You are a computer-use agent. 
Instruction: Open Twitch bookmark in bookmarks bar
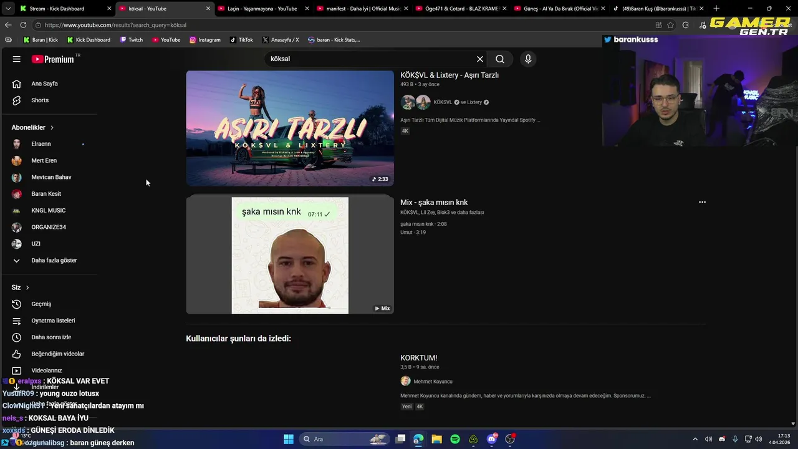coord(131,40)
